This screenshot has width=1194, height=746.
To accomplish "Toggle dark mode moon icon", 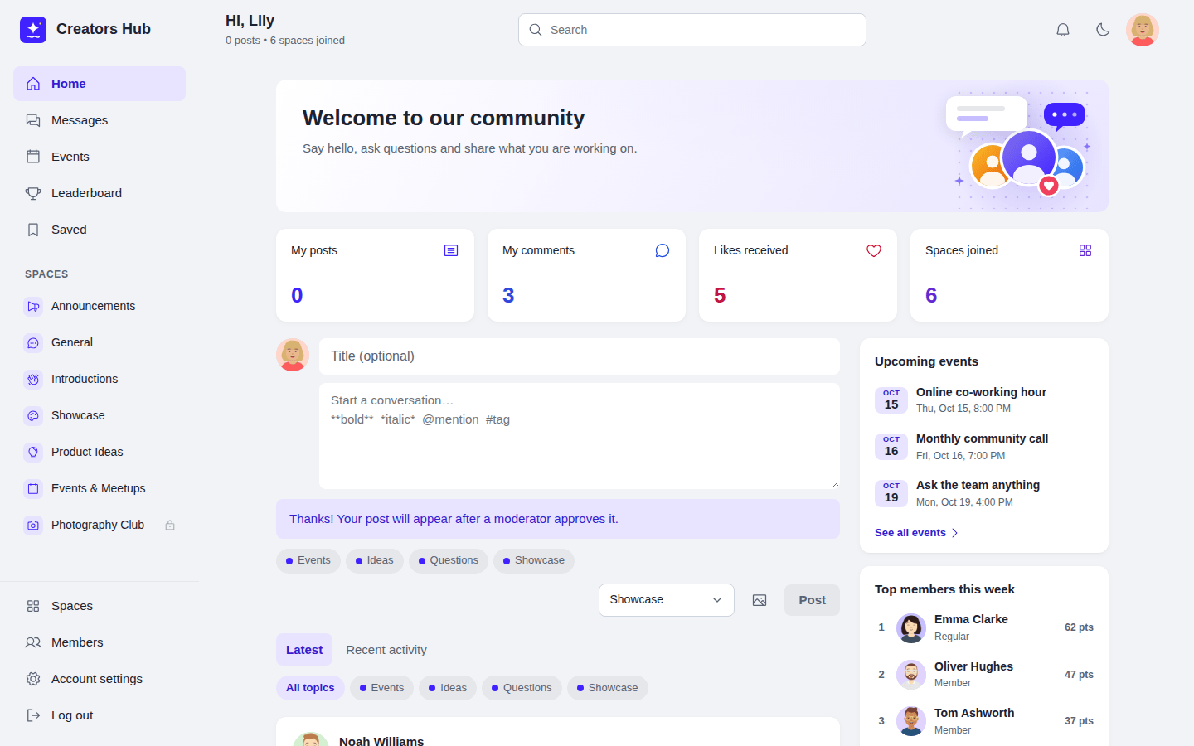I will click(1103, 30).
